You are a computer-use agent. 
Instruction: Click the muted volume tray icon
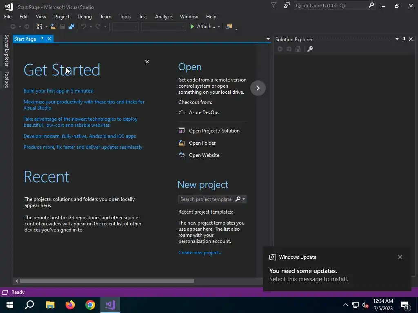(x=365, y=305)
